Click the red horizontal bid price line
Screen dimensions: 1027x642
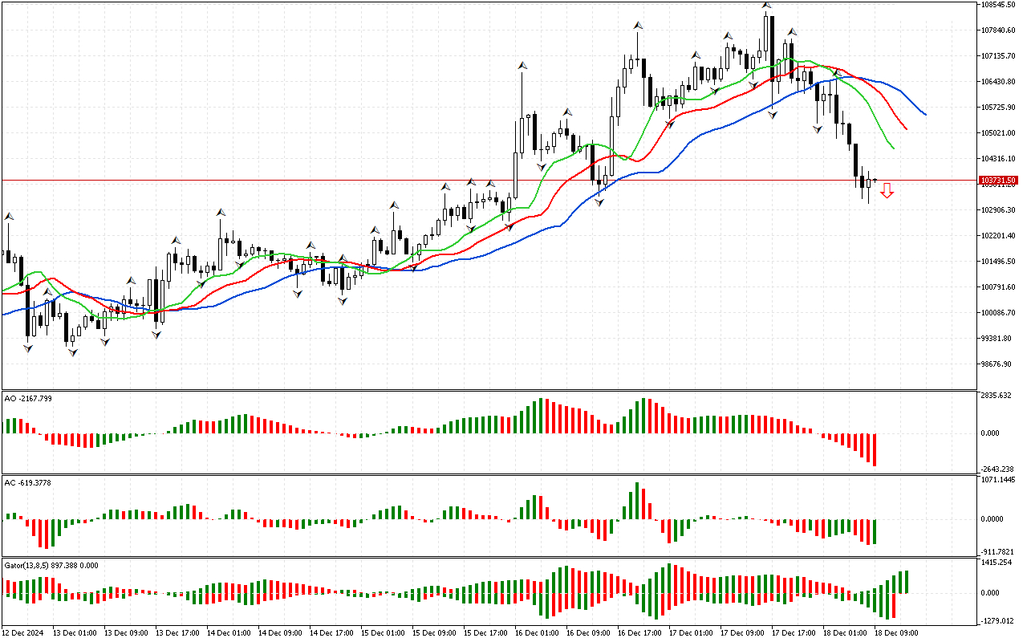(x=489, y=181)
